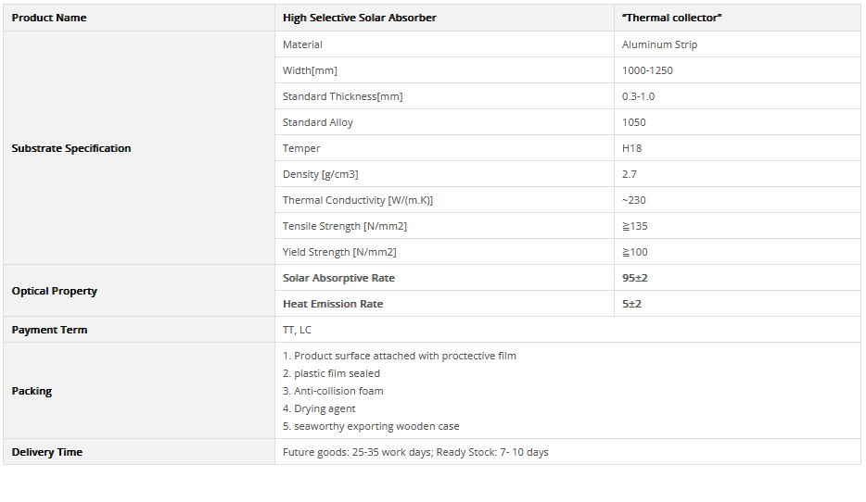The image size is (866, 502).
Task: Click the "Delivery Time" row label
Action: 47,452
